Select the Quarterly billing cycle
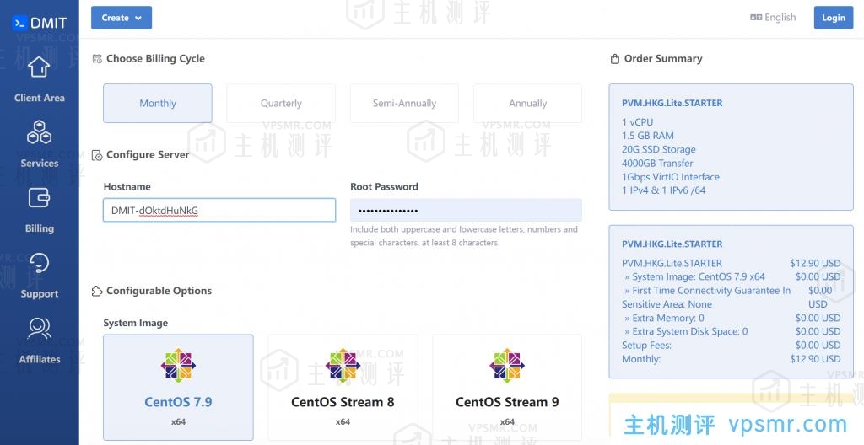The width and height of the screenshot is (864, 445). tap(281, 103)
